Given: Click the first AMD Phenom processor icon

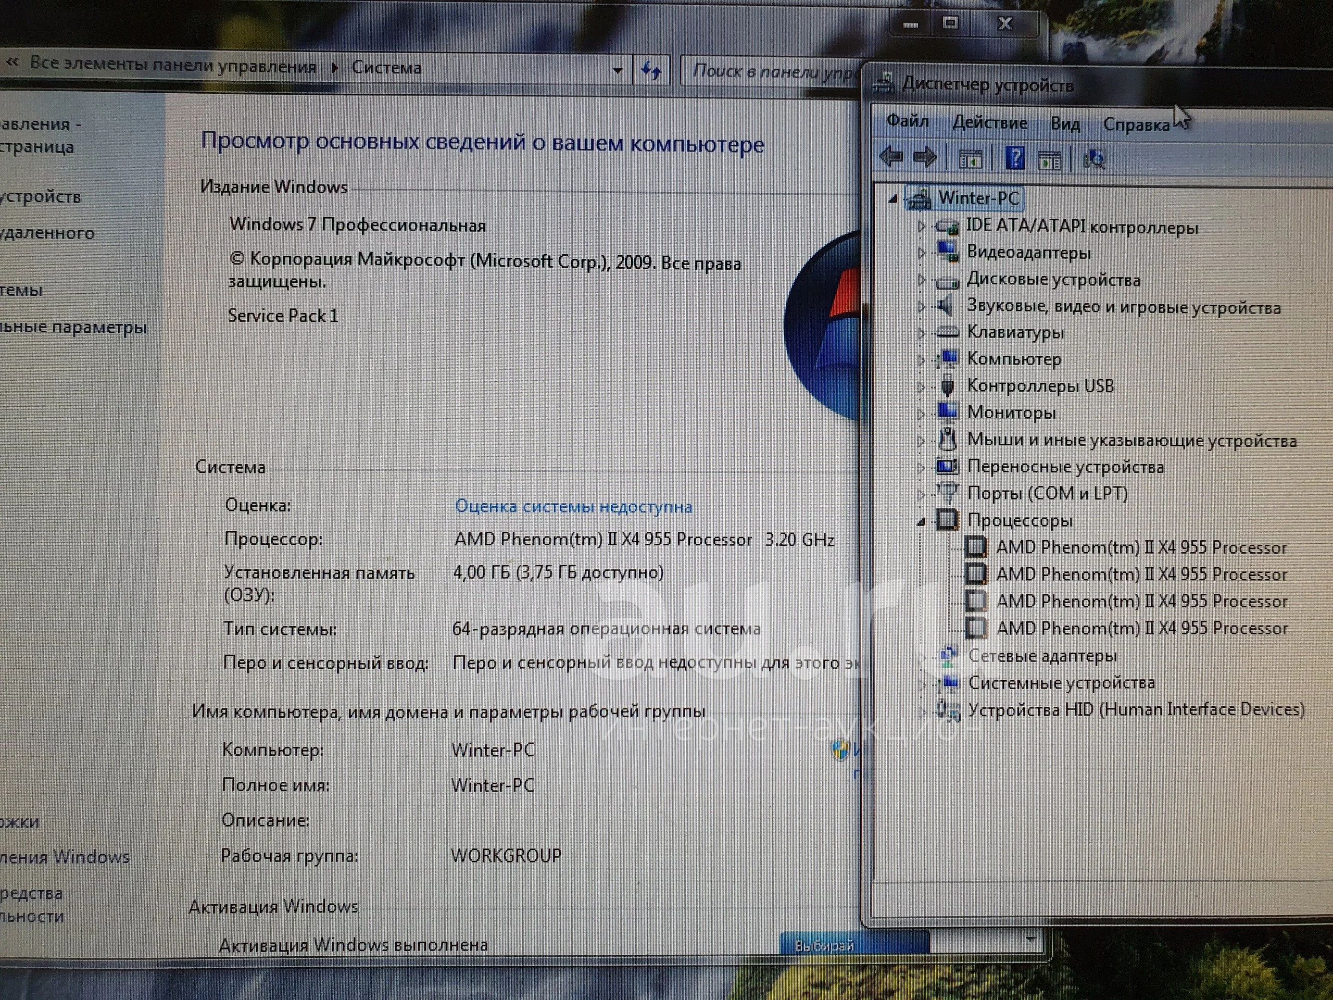Looking at the screenshot, I should 976,547.
